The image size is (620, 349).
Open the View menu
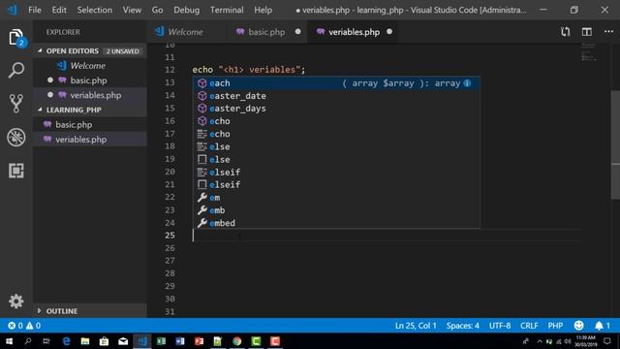(132, 10)
